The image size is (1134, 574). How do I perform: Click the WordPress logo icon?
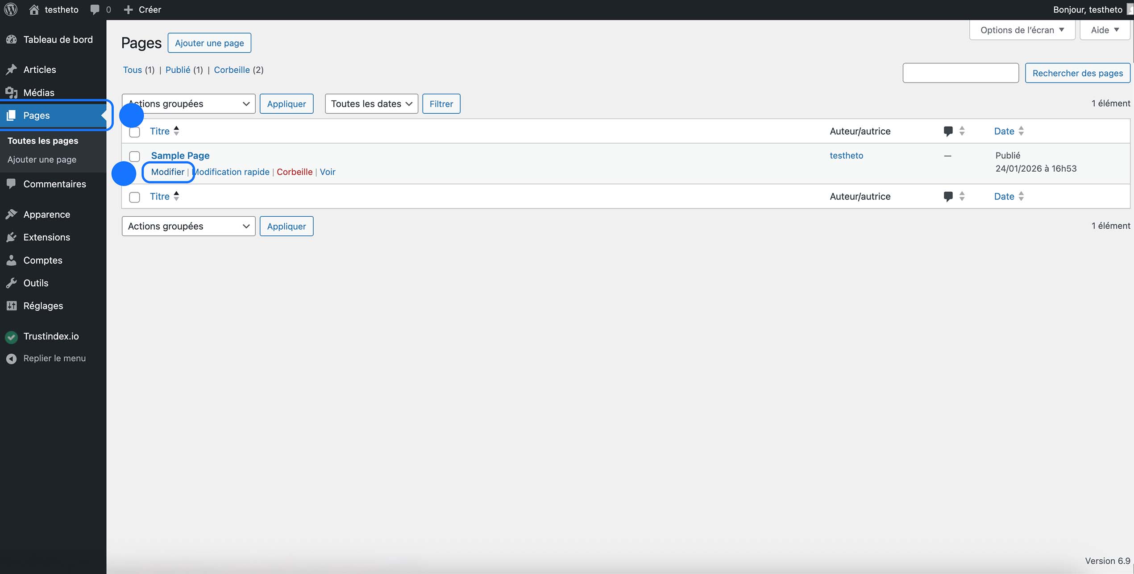click(11, 9)
